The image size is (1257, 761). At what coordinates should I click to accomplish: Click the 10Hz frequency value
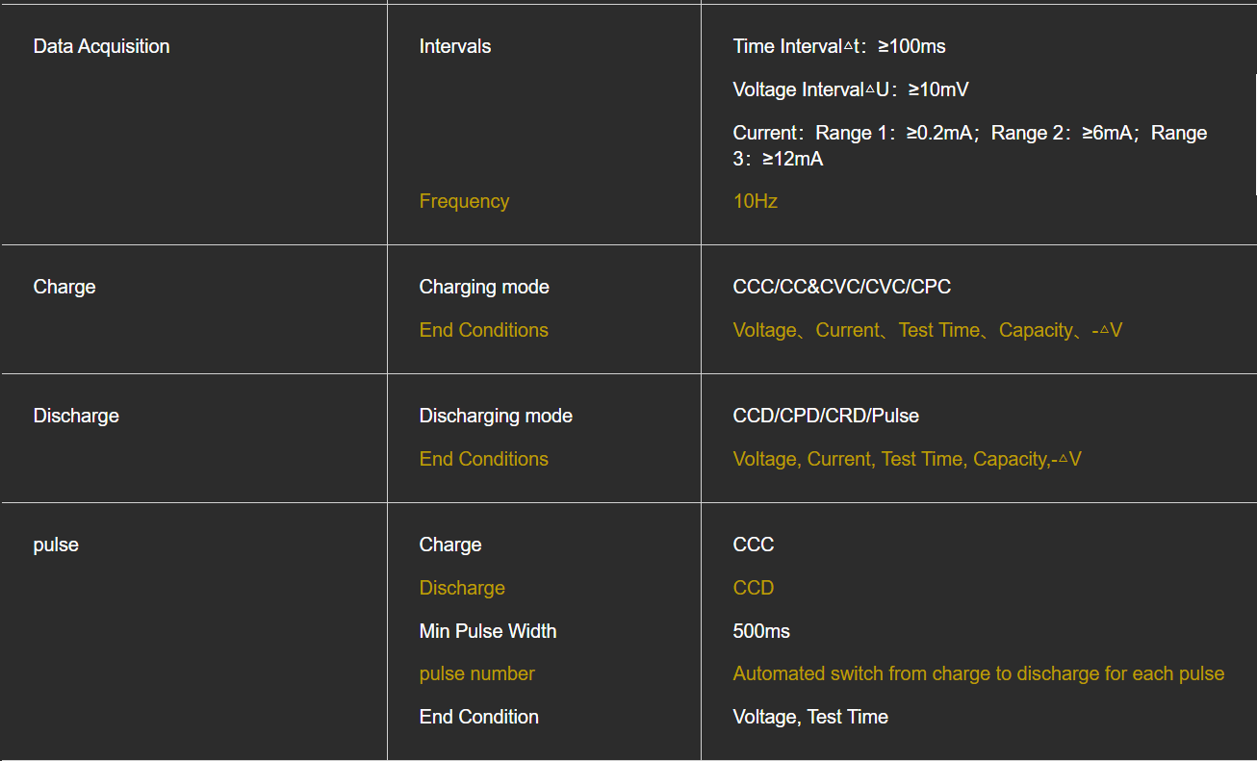point(755,201)
